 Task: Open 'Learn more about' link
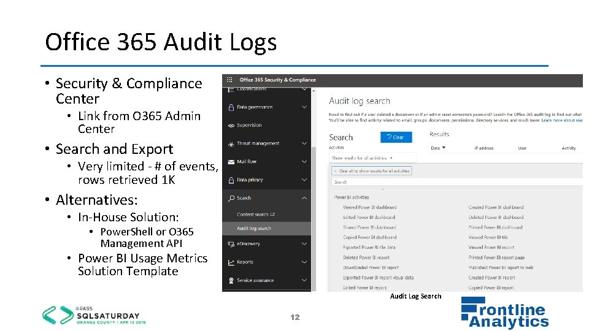click(x=562, y=121)
